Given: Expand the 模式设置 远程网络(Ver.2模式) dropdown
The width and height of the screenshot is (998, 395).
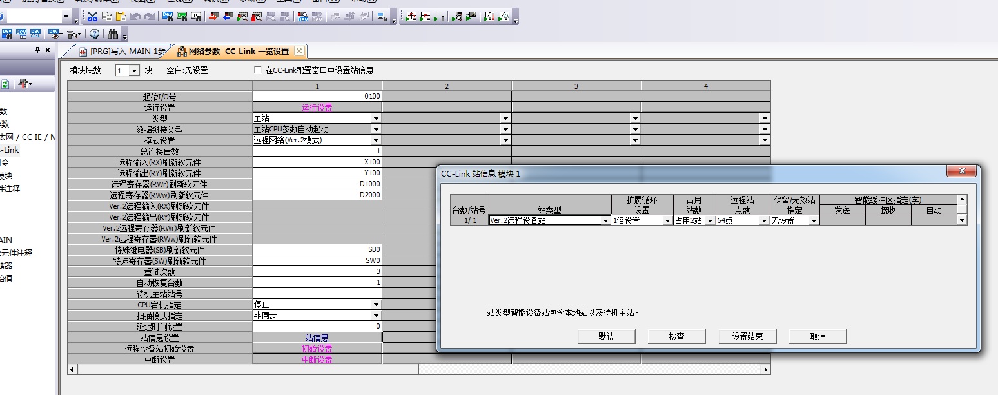Looking at the screenshot, I should click(x=376, y=140).
